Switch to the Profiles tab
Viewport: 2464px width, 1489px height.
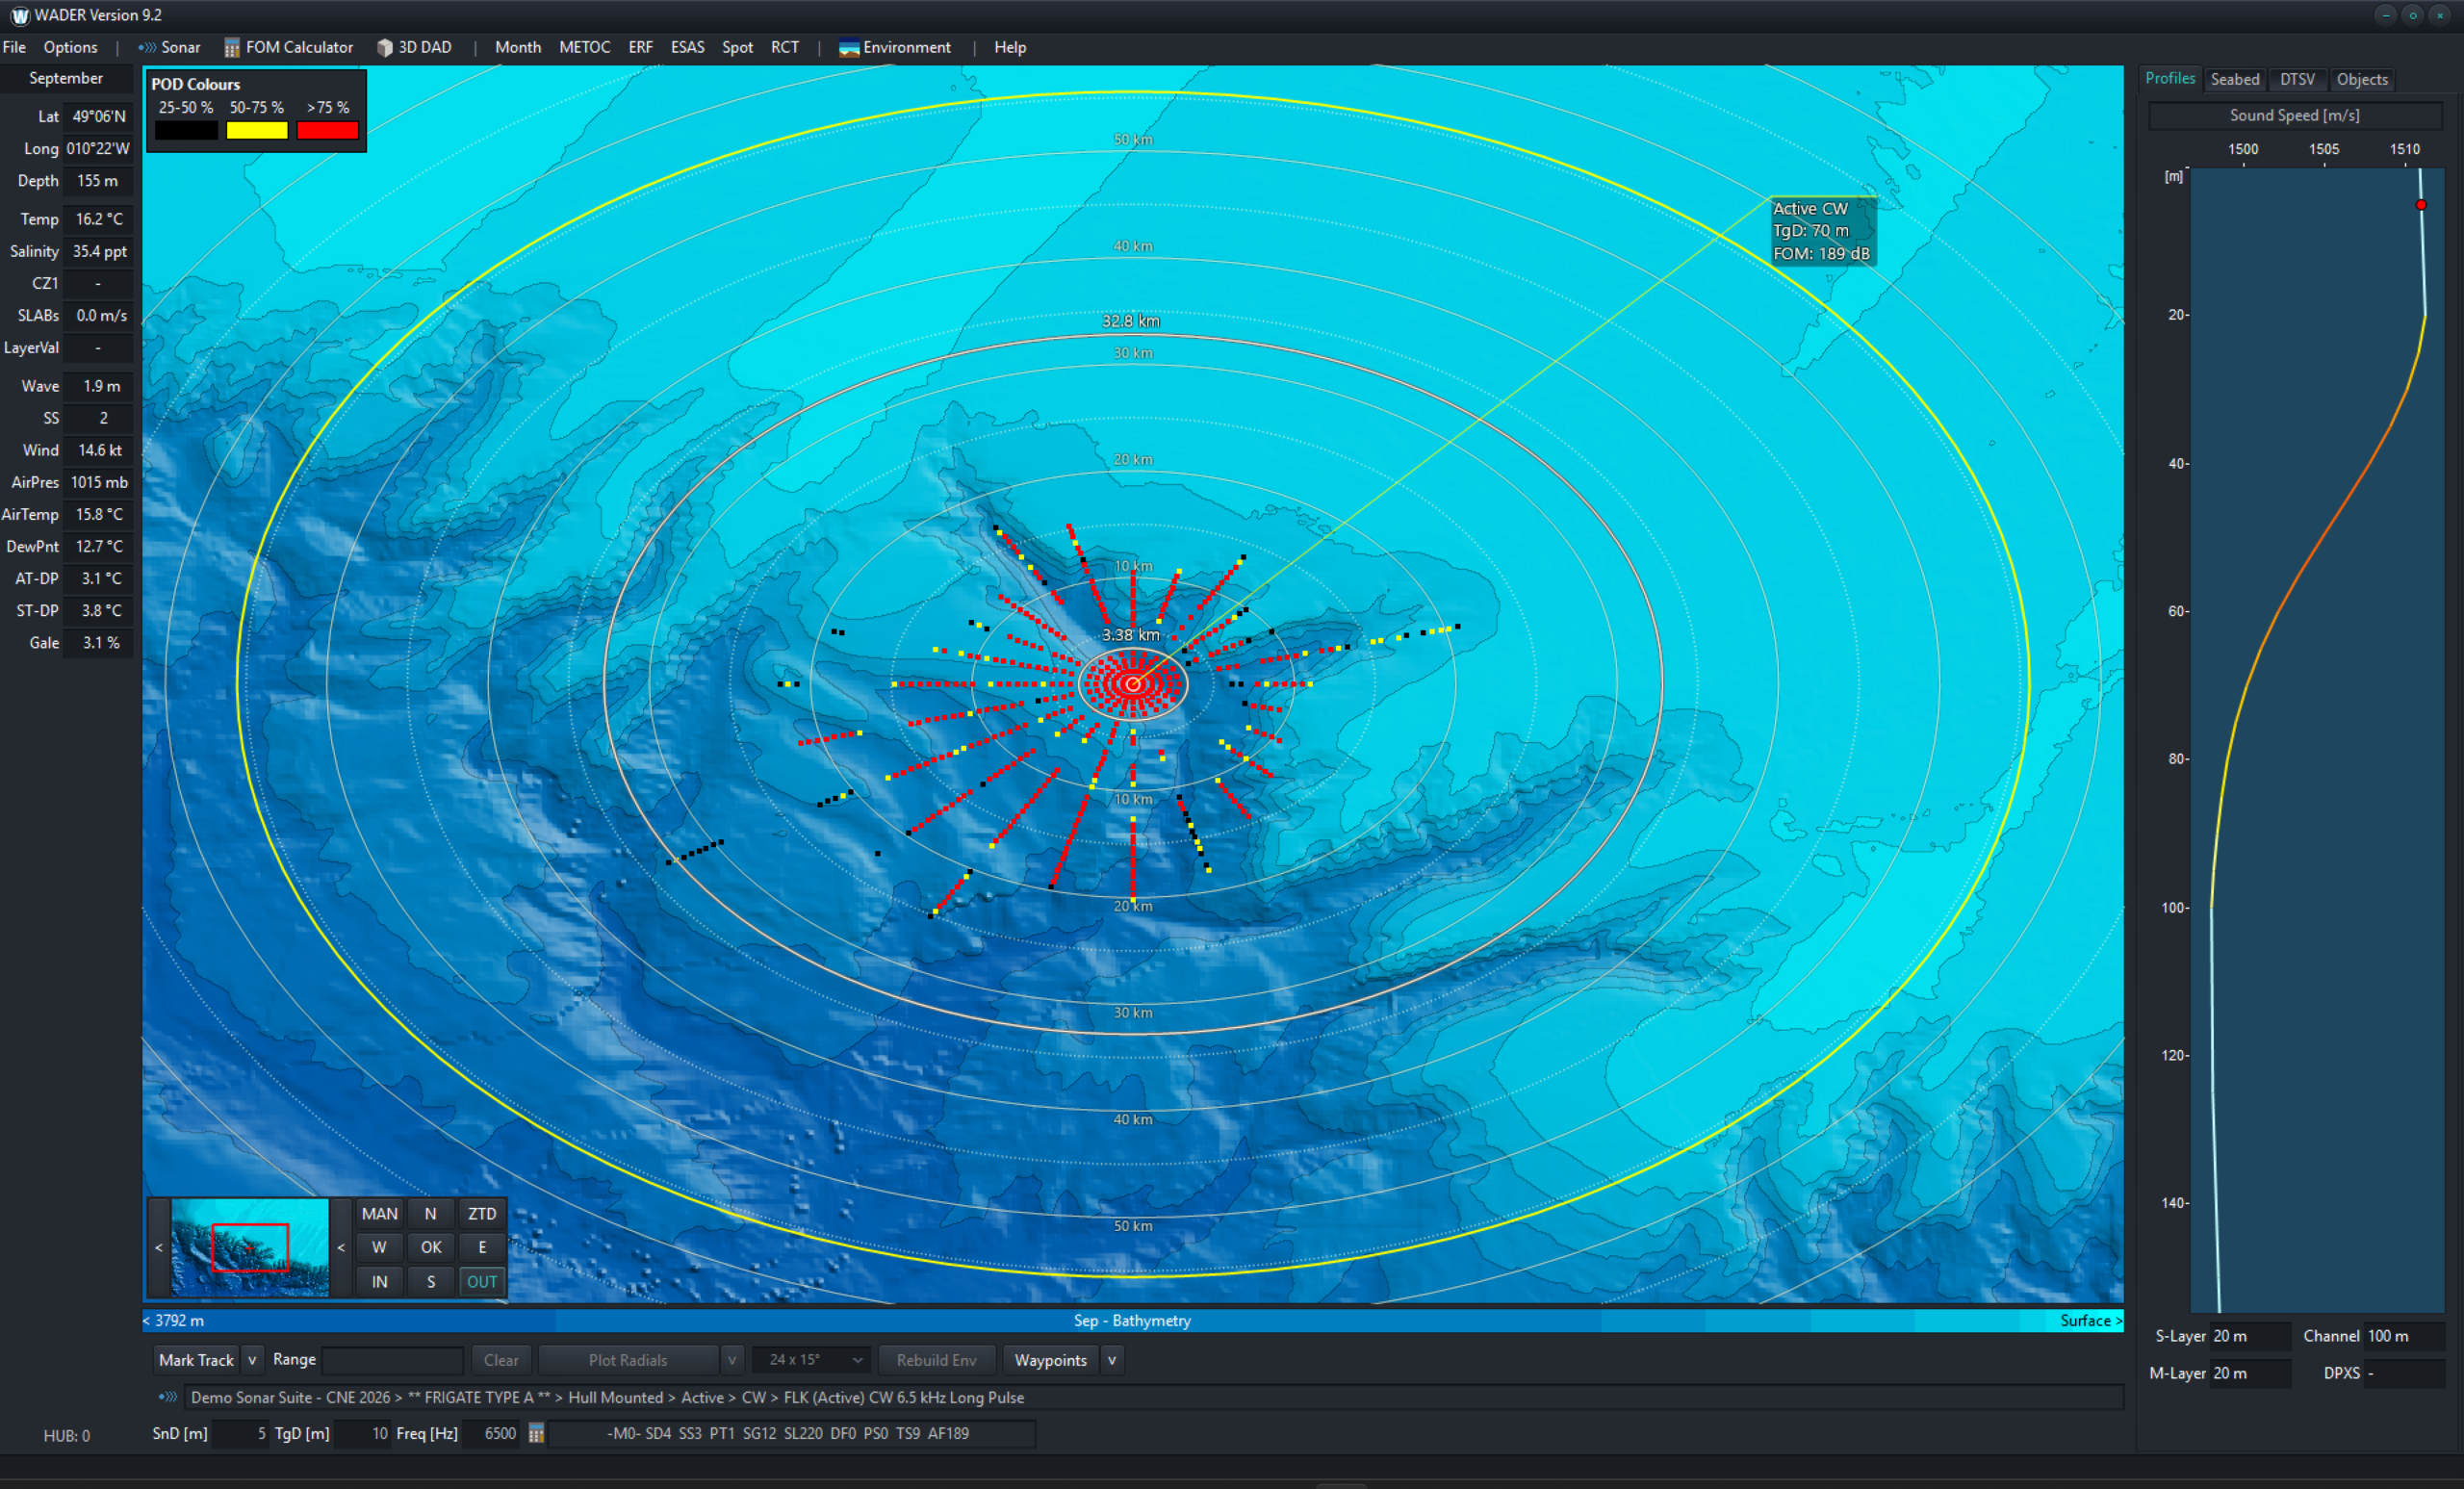[x=2169, y=78]
